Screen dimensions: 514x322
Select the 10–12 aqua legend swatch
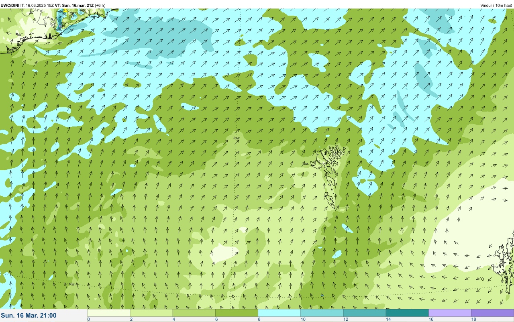pos(322,313)
